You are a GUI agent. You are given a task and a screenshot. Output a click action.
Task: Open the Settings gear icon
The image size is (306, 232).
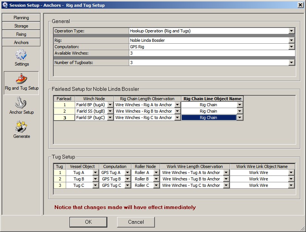point(22,55)
